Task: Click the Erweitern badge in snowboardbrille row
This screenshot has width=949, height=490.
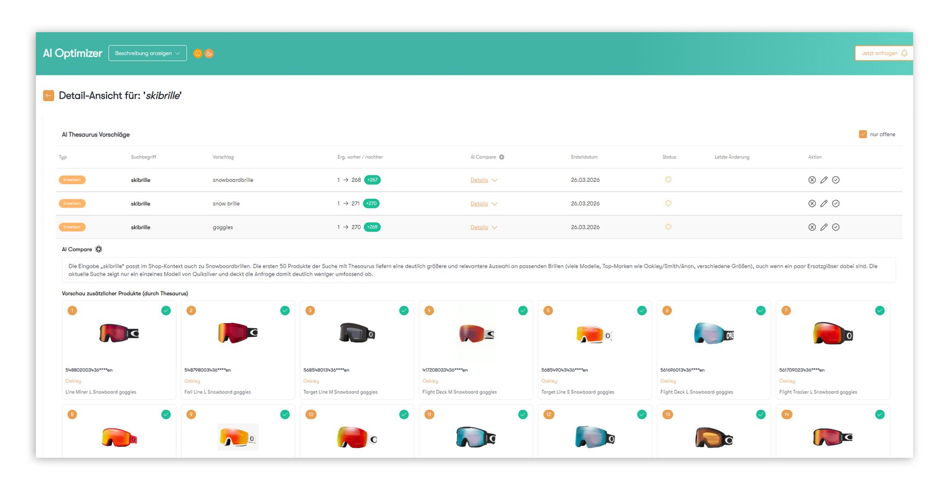Action: pos(72,180)
